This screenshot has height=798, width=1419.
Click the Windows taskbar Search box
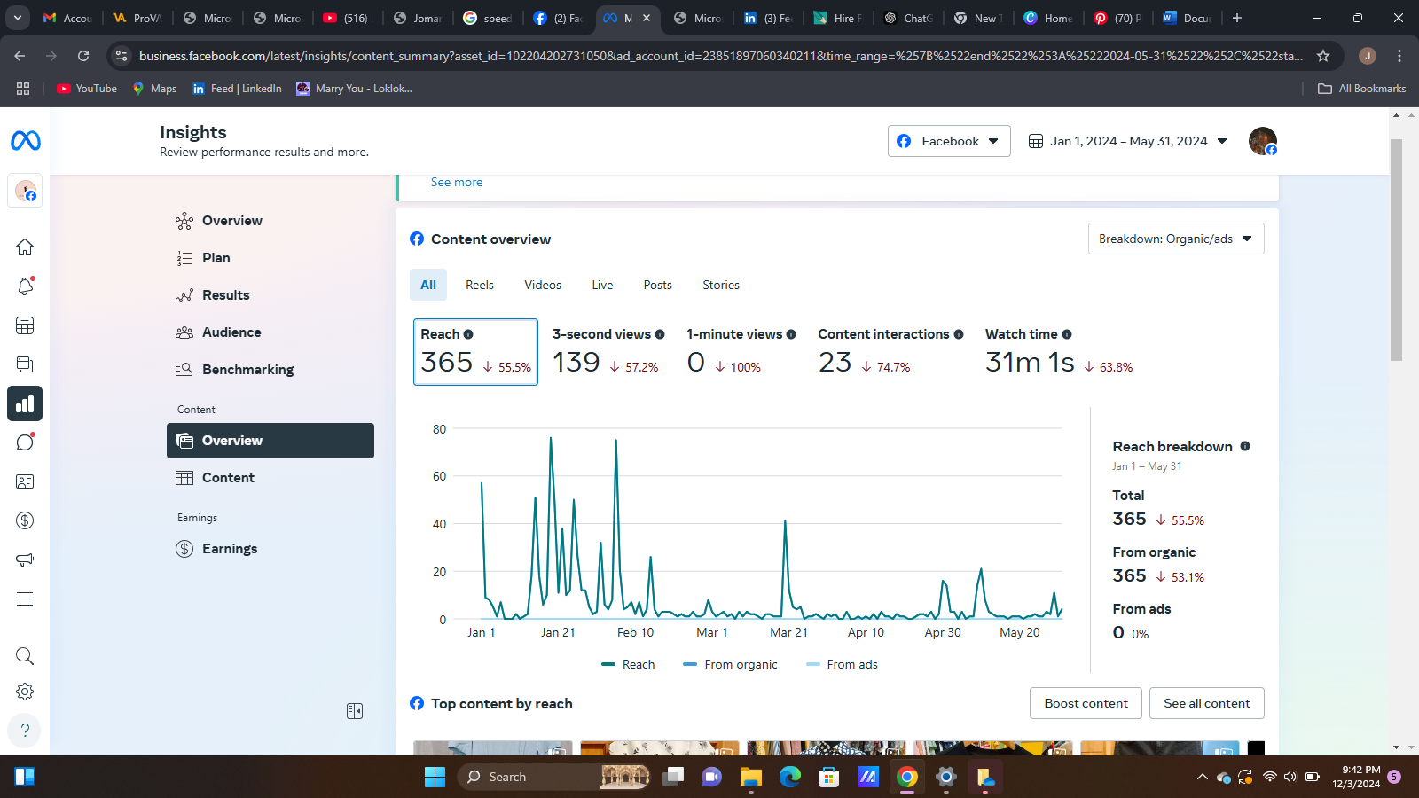pos(532,777)
